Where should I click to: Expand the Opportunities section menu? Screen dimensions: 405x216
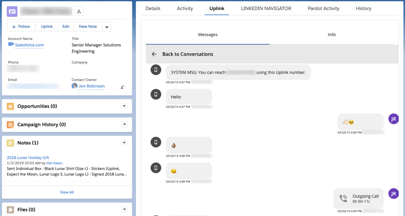(x=124, y=106)
